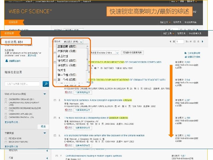Image resolution: width=213 pixels, height=160 pixels.
Task: Click the orange 返回检索 tab in front window
Action: point(10,33)
